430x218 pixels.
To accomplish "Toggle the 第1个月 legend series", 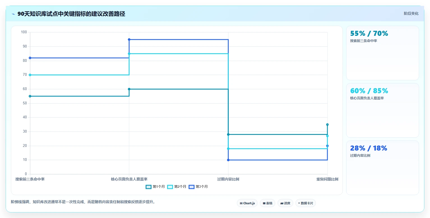I will [155, 187].
